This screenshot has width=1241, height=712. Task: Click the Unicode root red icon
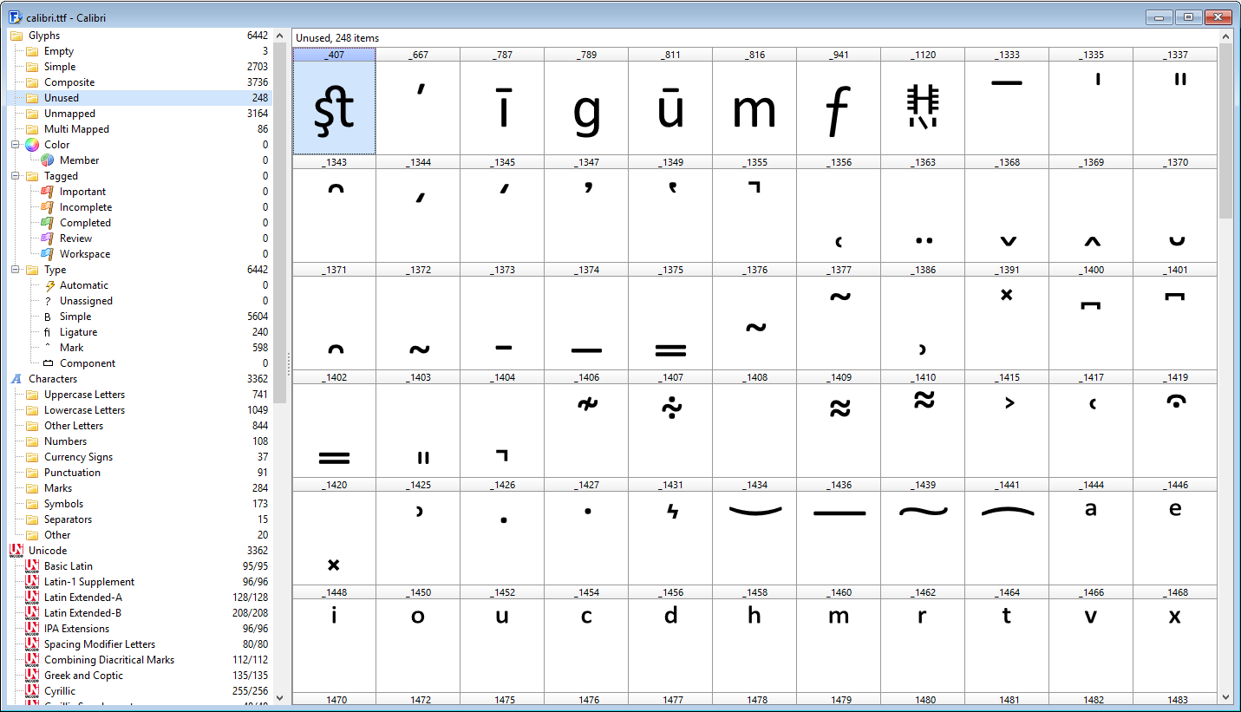[16, 551]
